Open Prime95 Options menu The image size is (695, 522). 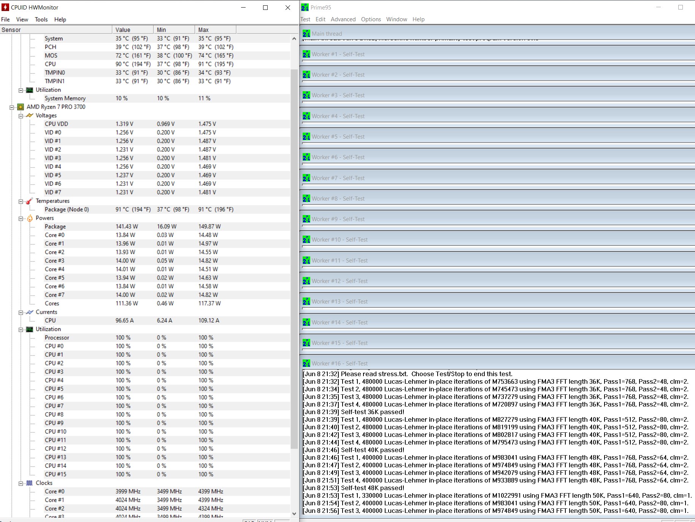[371, 19]
